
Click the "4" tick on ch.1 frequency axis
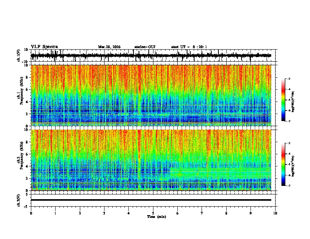tap(27, 102)
